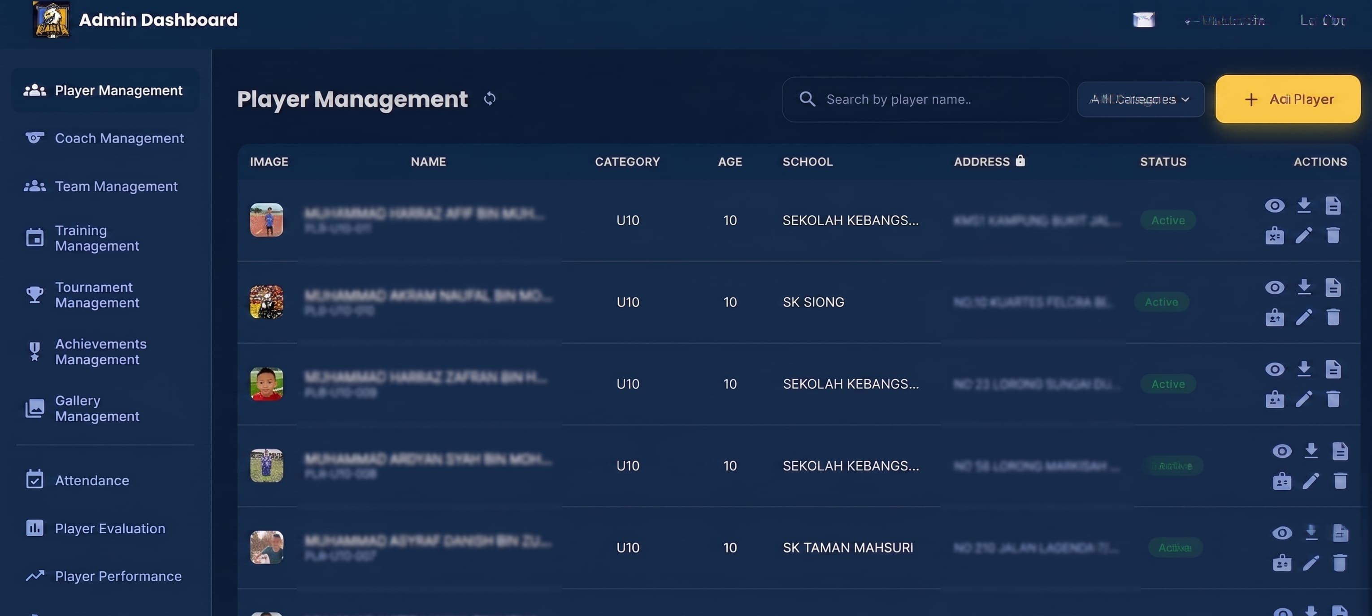Click the SK SIONG school cell
Image resolution: width=1372 pixels, height=616 pixels.
tap(813, 302)
